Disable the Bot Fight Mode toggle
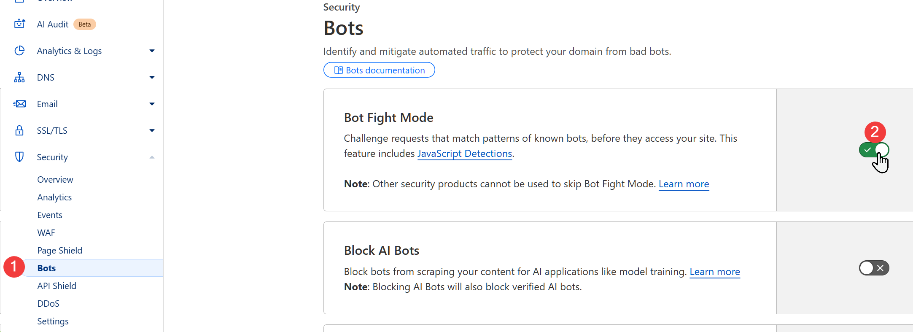The height and width of the screenshot is (332, 913). click(x=873, y=150)
